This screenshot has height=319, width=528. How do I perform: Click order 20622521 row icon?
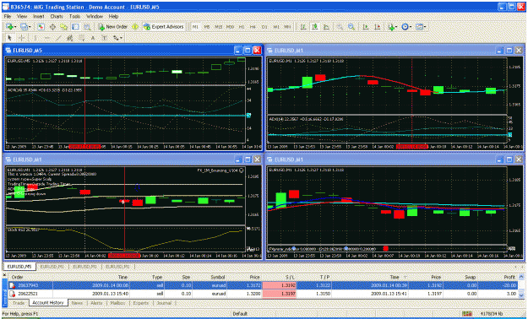click(12, 294)
